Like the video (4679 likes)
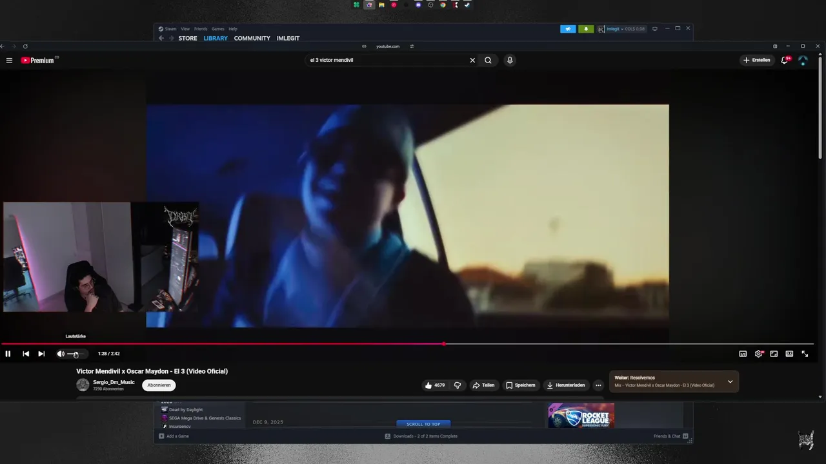Viewport: 826px width, 464px height. (435, 385)
